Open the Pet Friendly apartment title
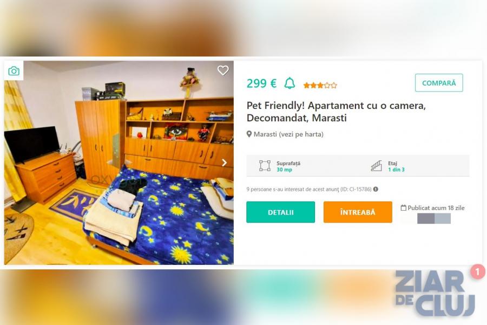 (x=336, y=112)
